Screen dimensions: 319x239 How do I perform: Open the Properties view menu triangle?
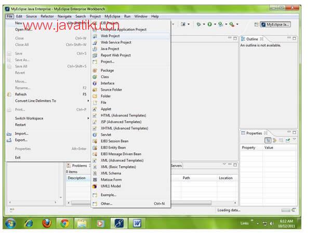pos(294,139)
